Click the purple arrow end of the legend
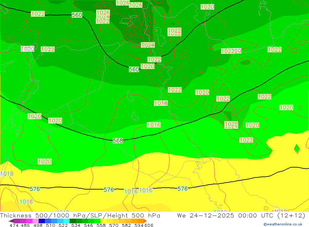 point(11,221)
